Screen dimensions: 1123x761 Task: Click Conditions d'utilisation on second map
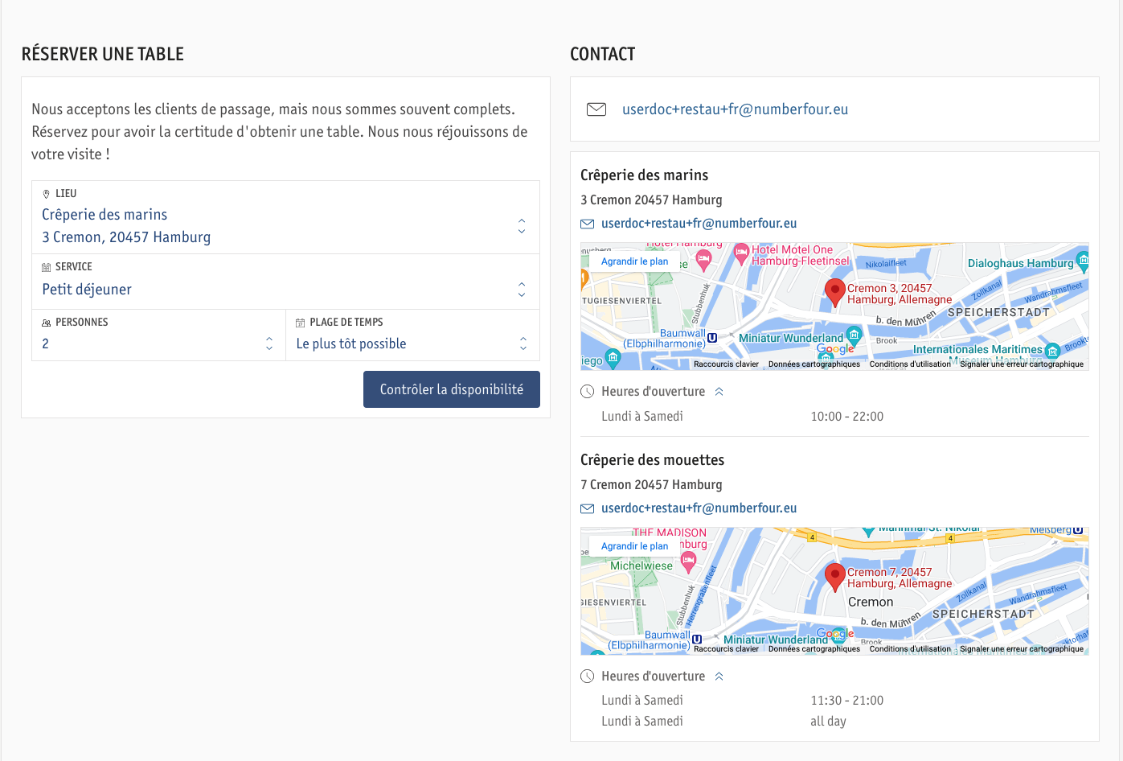tap(910, 649)
